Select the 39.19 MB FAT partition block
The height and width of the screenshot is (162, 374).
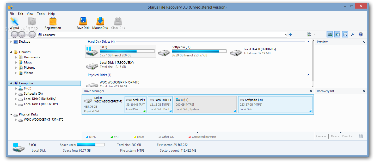(x=136, y=105)
